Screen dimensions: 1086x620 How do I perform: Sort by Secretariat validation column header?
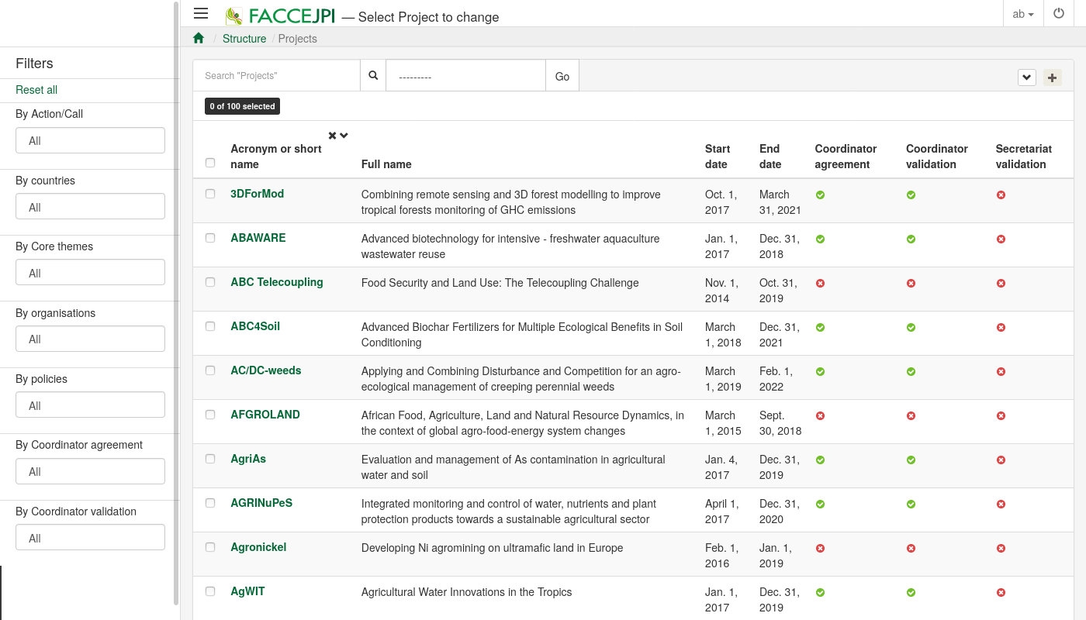point(1024,157)
